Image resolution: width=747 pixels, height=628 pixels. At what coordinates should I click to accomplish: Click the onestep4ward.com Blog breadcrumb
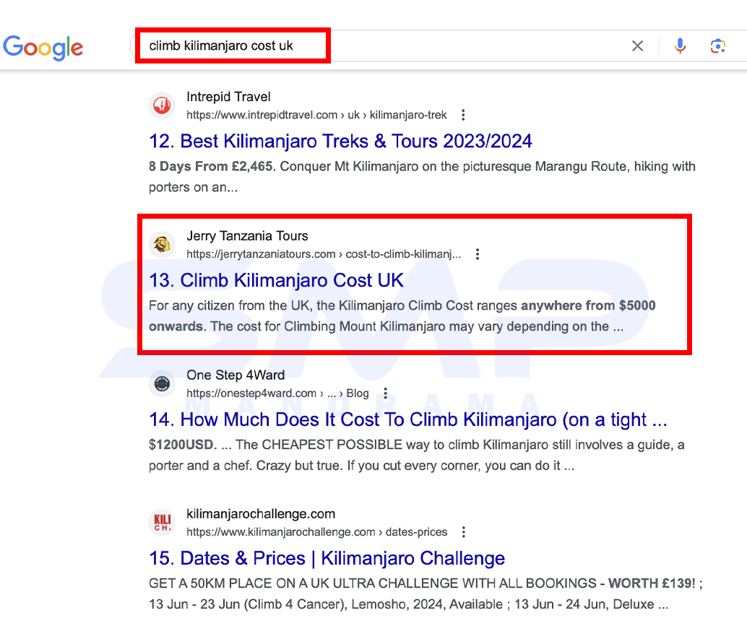pyautogui.click(x=277, y=393)
